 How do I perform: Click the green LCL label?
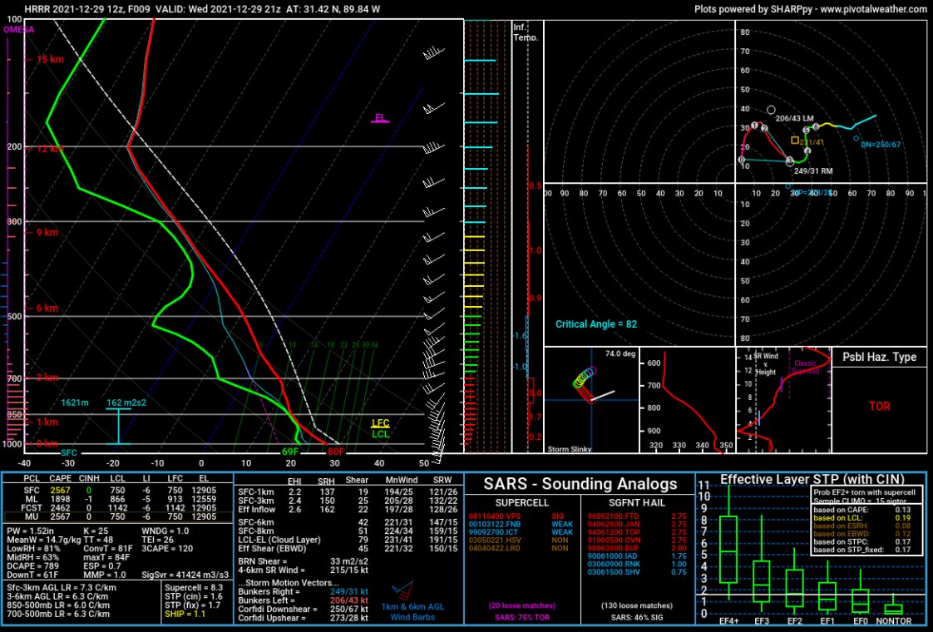(380, 434)
